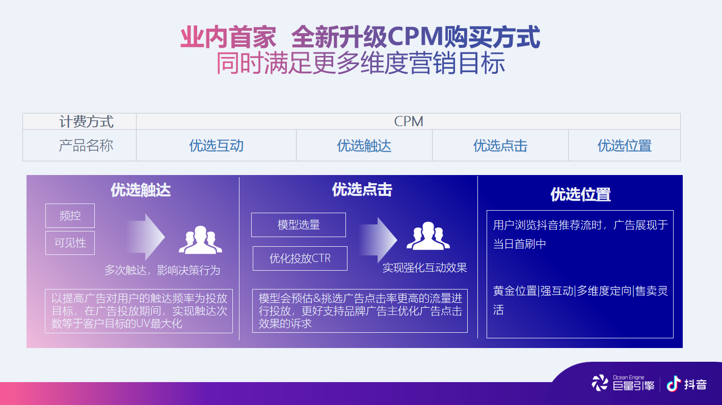Select the text box starting 以提高广告对用户

[x=139, y=311]
